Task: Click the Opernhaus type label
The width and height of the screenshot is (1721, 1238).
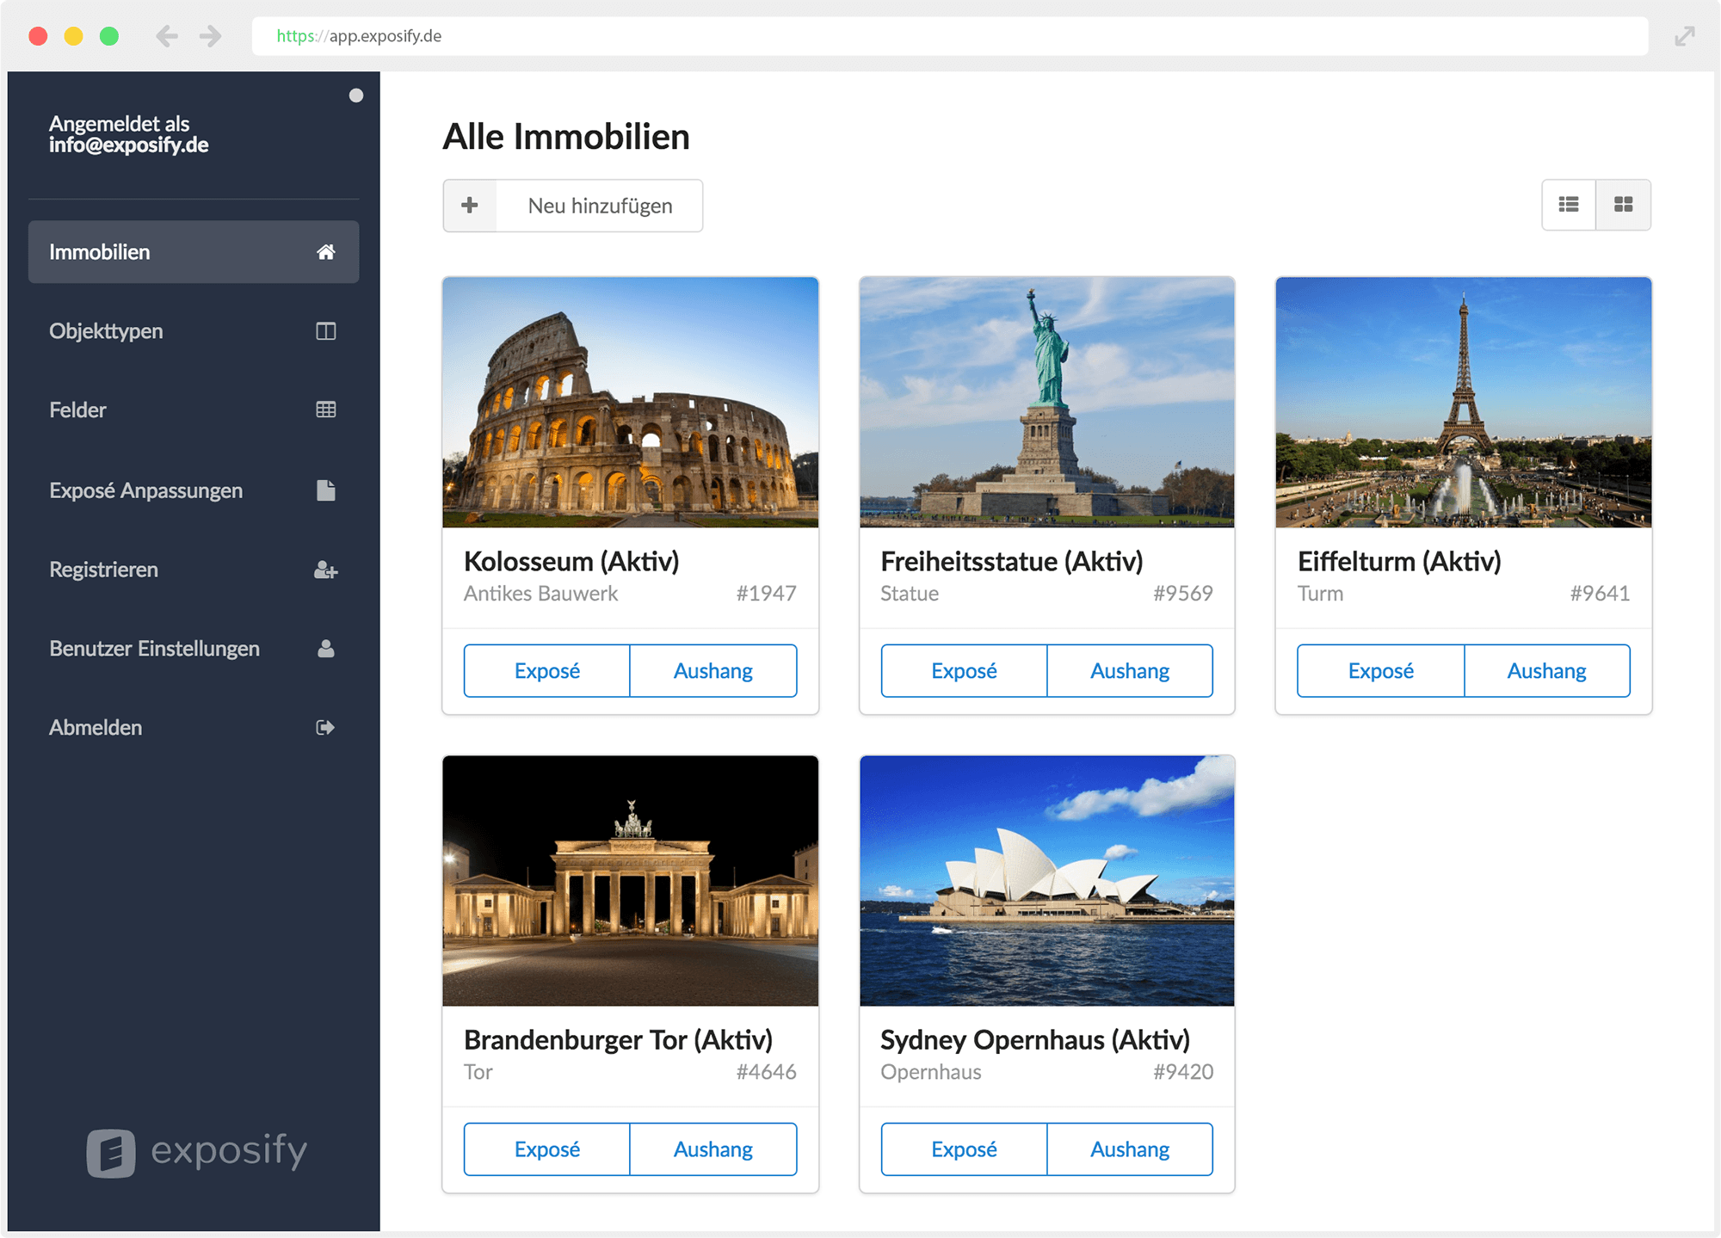Action: (x=931, y=1073)
